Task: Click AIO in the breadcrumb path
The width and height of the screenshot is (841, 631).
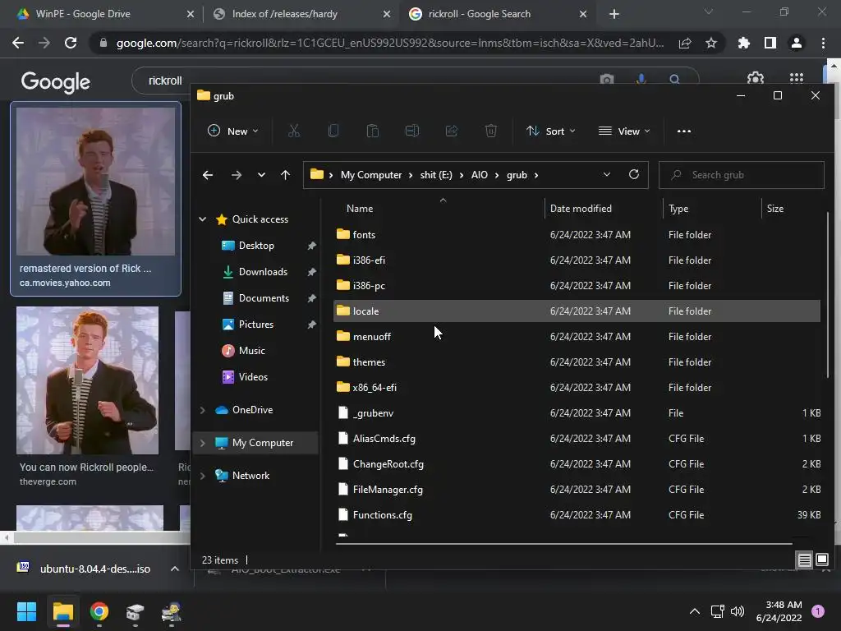Action: [480, 175]
